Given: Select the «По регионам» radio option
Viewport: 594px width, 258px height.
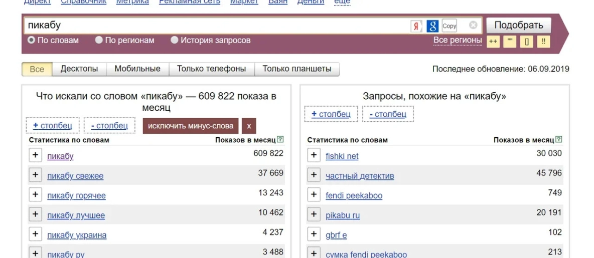Looking at the screenshot, I should pos(99,40).
